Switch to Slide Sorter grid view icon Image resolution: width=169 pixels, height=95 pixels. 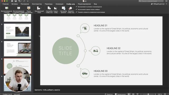(133, 94)
